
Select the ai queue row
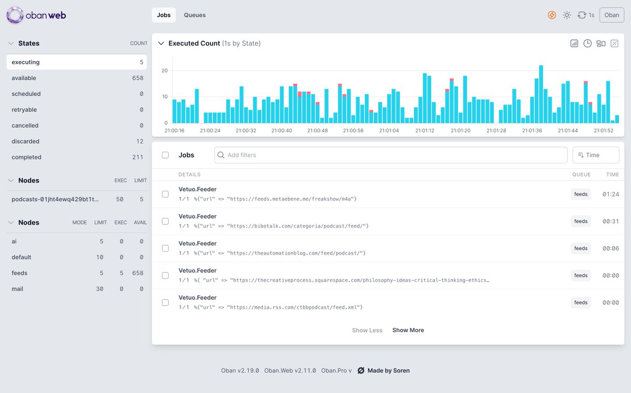pos(77,241)
